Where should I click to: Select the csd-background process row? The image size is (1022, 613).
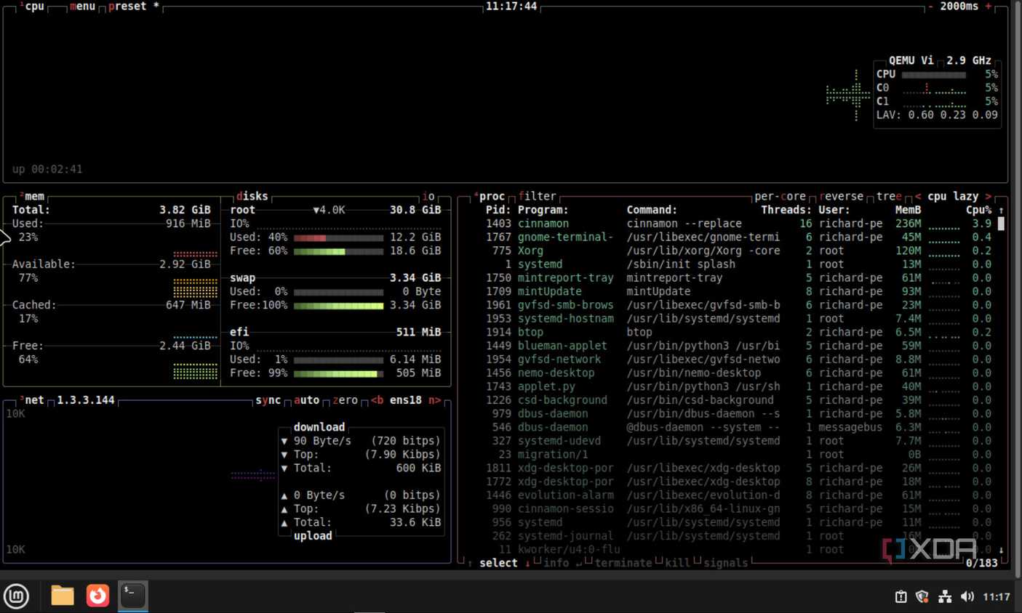tap(739, 400)
